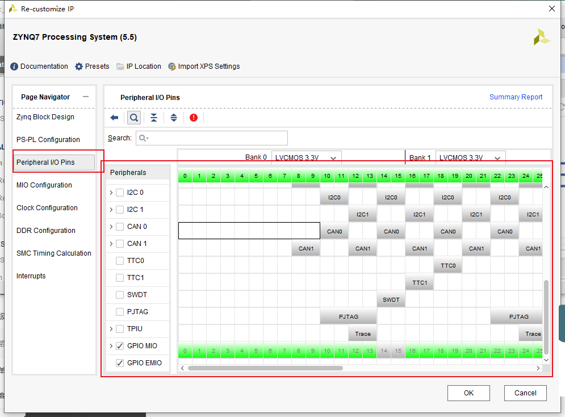Select the TTC1 cell in pin grid
The width and height of the screenshot is (565, 417).
(420, 282)
